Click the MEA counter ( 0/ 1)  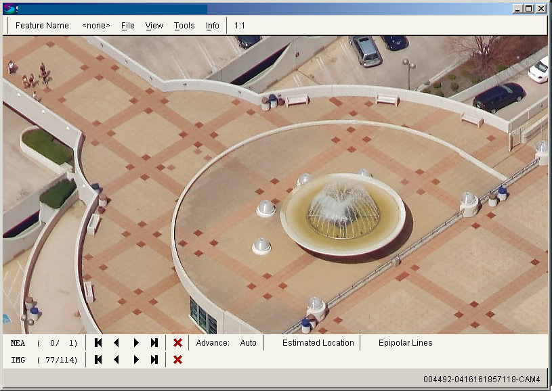pos(57,343)
